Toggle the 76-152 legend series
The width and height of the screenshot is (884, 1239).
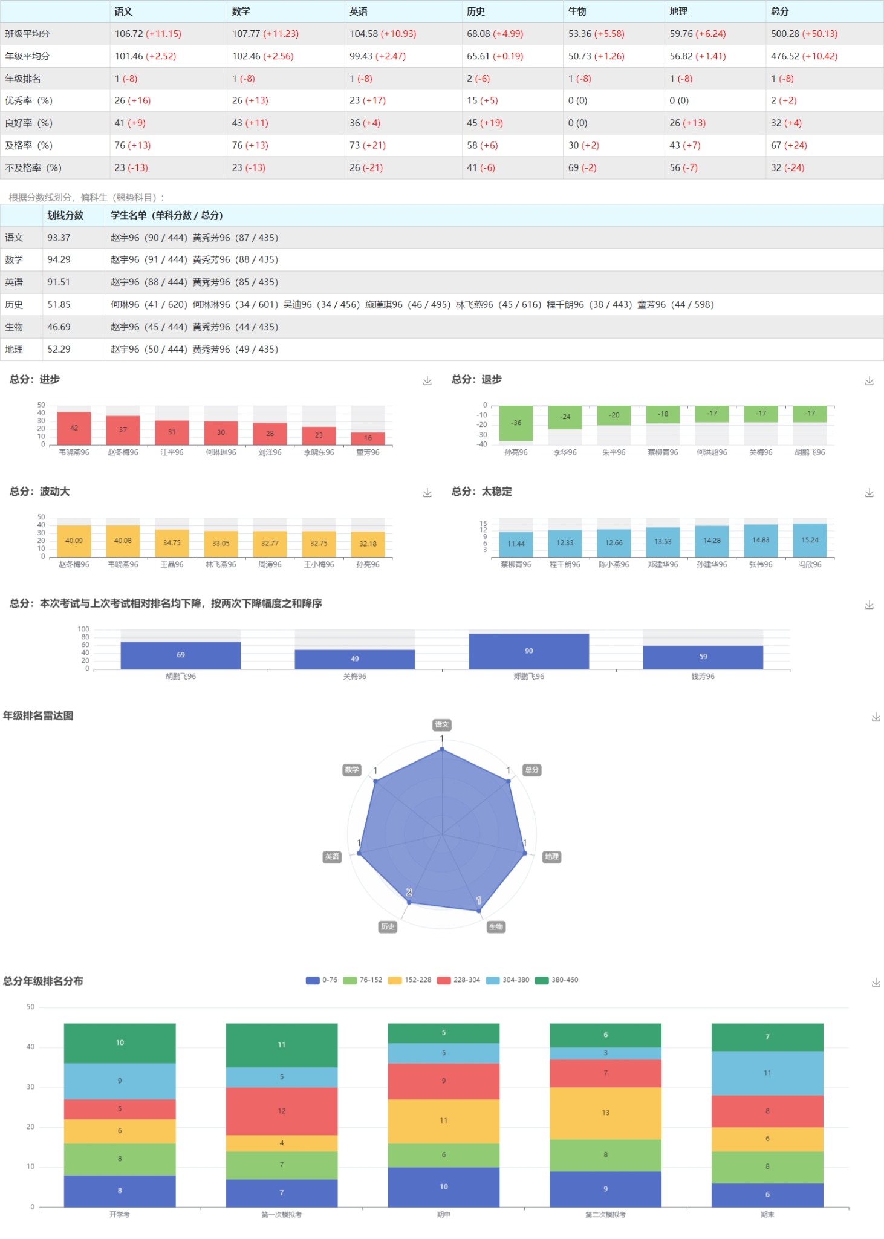click(363, 980)
